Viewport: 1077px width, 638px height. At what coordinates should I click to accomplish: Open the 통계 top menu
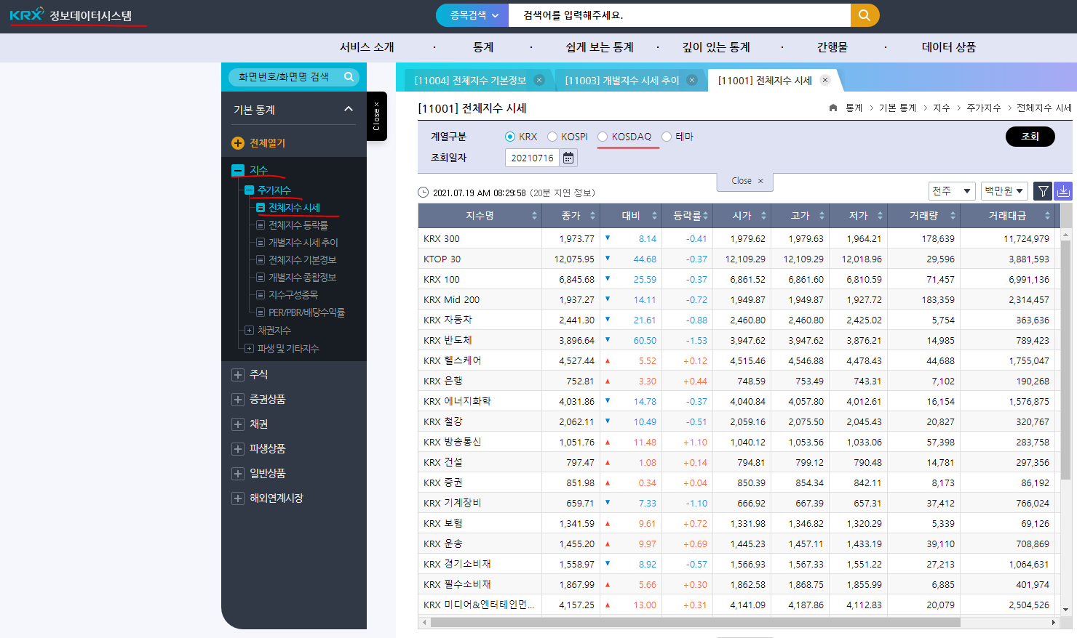(483, 47)
